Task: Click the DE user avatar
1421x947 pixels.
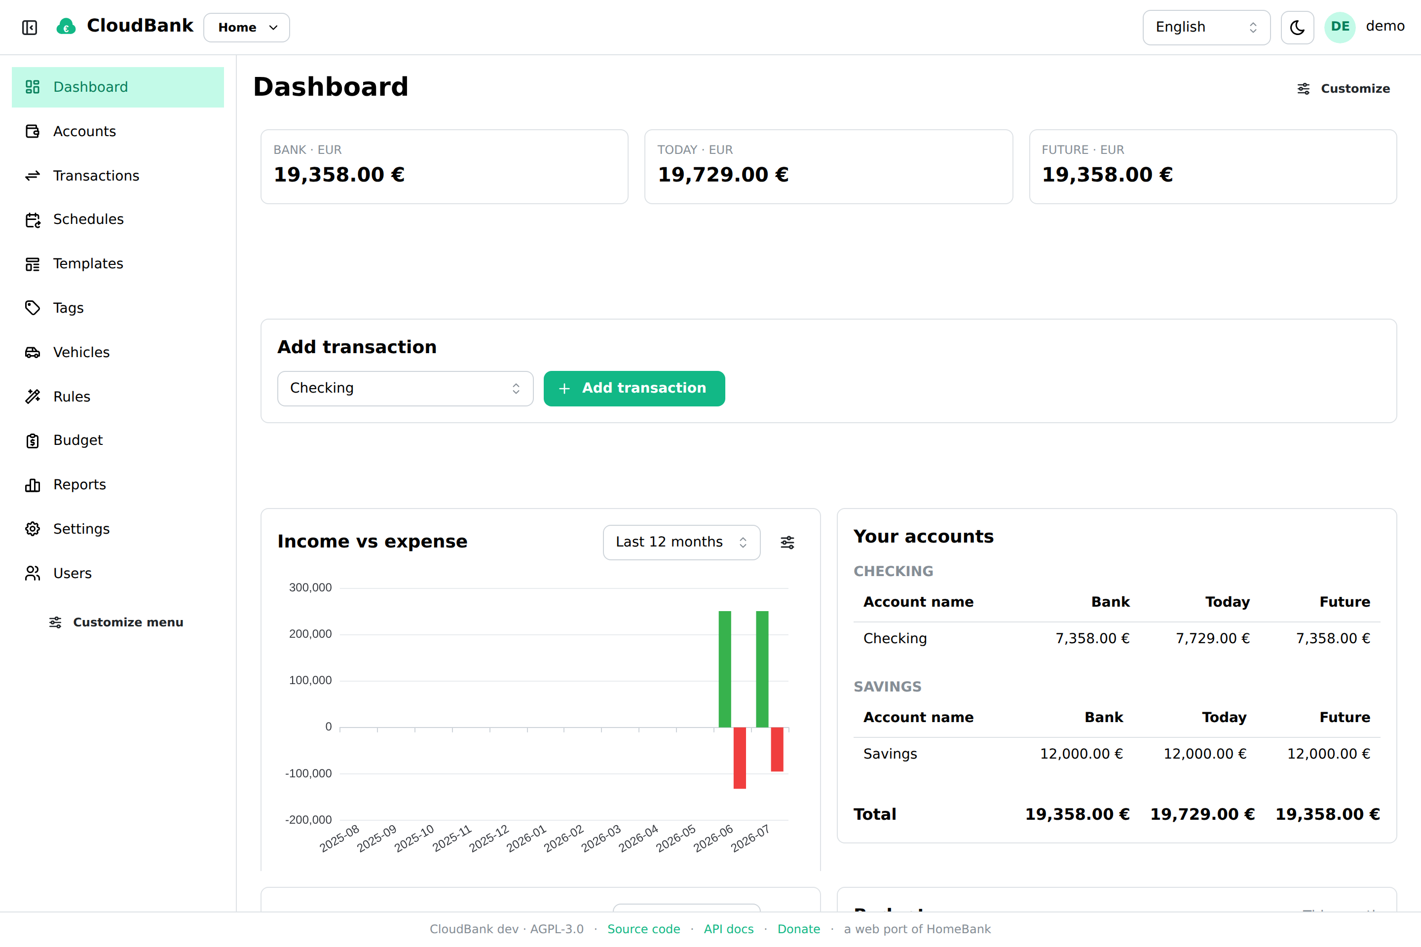Action: 1340,27
